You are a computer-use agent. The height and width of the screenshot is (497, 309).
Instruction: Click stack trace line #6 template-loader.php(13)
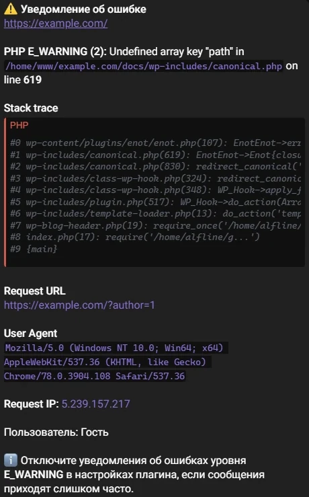(156, 214)
